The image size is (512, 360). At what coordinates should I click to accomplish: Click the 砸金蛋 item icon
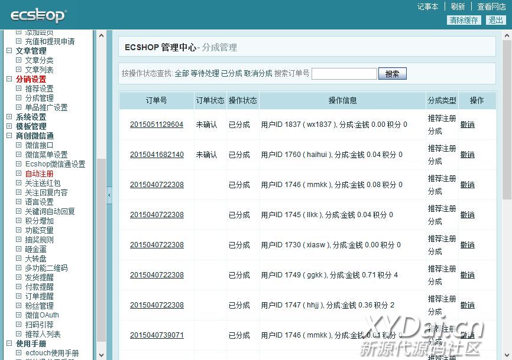tap(18, 249)
